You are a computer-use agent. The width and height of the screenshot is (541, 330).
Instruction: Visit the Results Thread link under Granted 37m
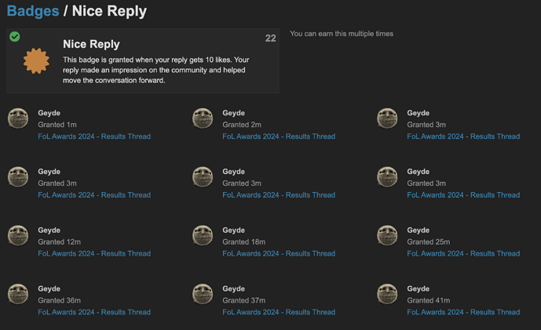click(279, 312)
